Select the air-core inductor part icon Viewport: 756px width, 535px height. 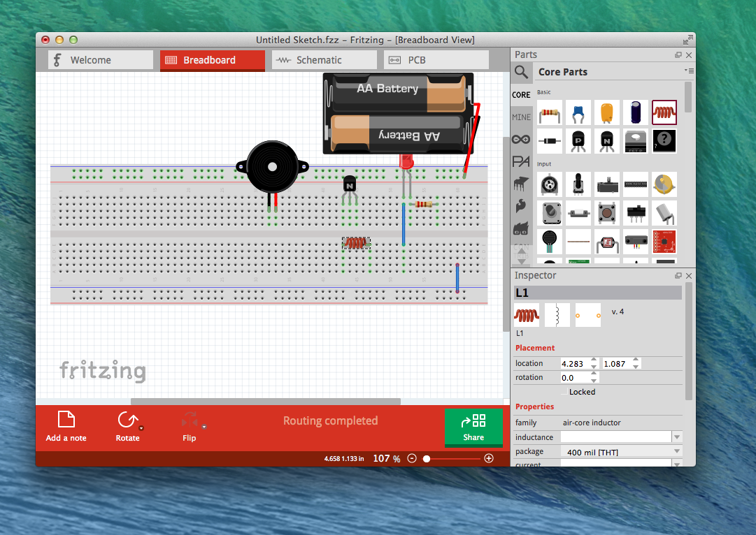[664, 112]
